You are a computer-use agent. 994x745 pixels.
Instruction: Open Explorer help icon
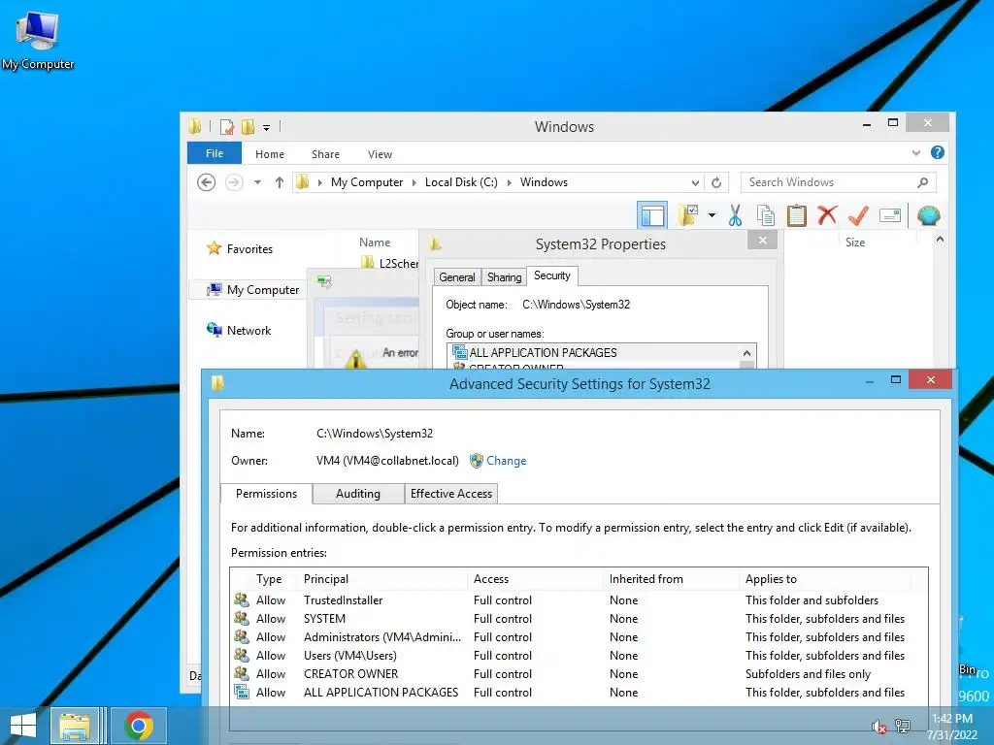(x=938, y=152)
